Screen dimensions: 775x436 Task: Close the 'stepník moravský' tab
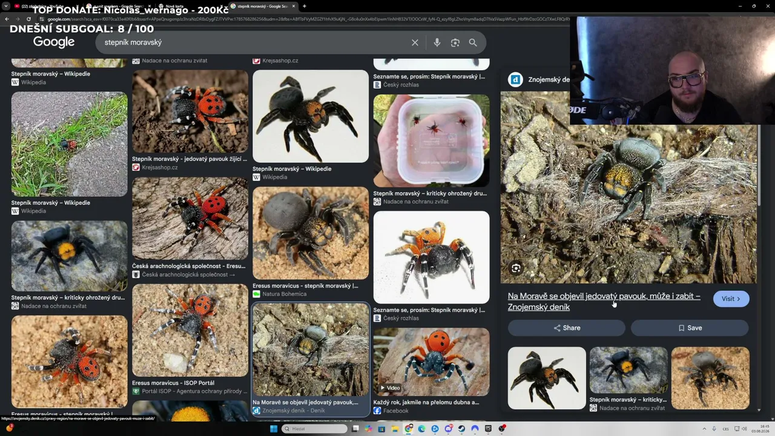point(294,6)
